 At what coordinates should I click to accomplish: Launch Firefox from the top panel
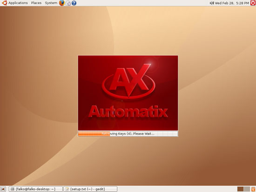click(x=62, y=3)
